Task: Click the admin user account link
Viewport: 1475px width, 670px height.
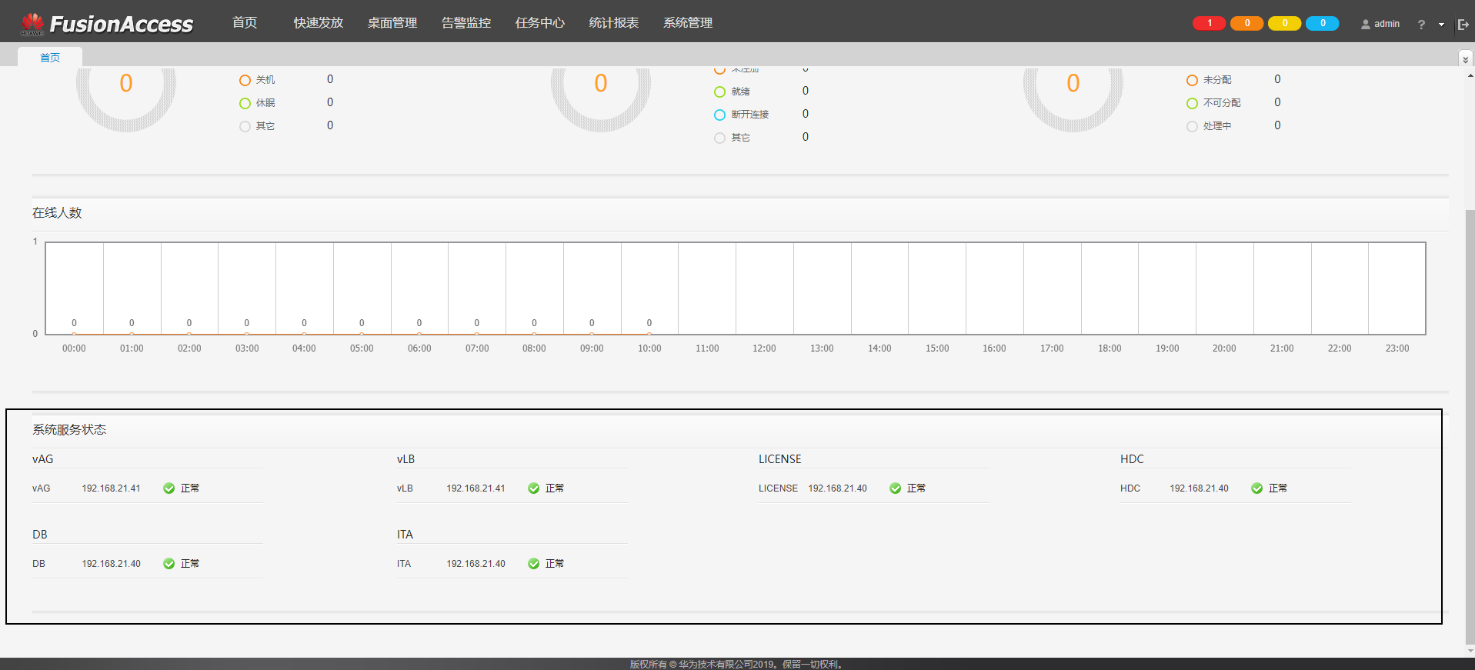Action: coord(1380,24)
